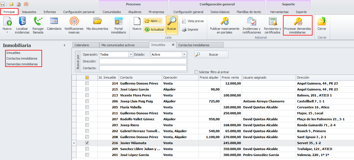Expand the Nuevo dropdown arrow
The image size is (354, 160).
point(7,33)
